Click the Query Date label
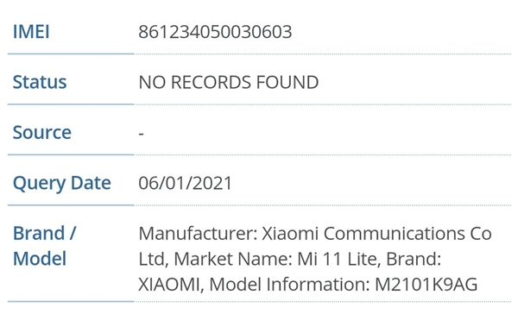The image size is (518, 314). [62, 183]
